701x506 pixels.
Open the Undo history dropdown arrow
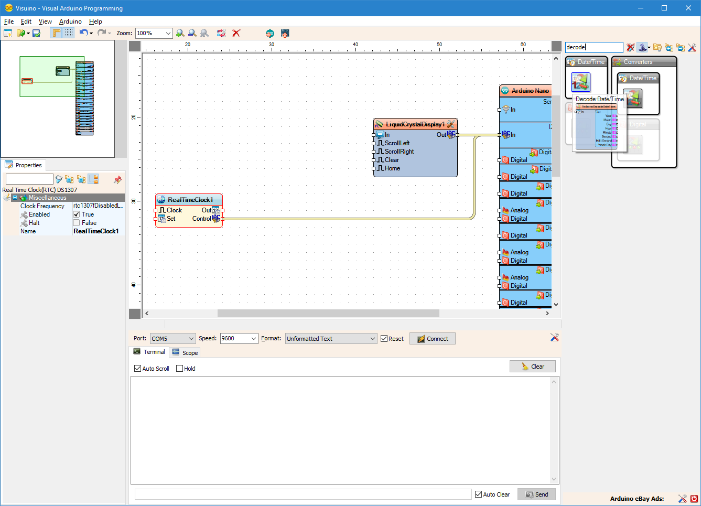(91, 34)
